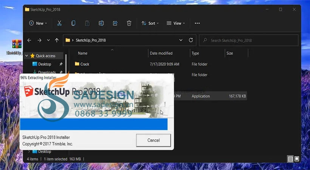Sort by the Name column
Viewport: 310px width, 170px height.
[x=83, y=53]
